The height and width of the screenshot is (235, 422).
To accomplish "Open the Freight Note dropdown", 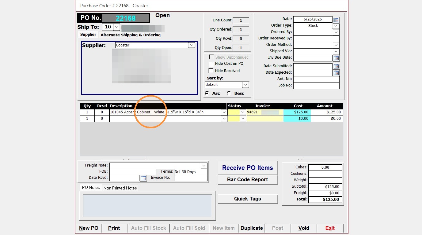I will (204, 166).
